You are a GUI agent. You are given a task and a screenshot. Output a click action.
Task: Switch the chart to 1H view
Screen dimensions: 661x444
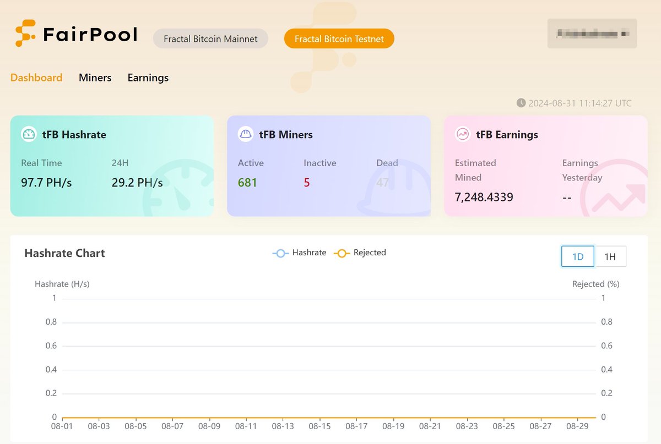click(610, 256)
